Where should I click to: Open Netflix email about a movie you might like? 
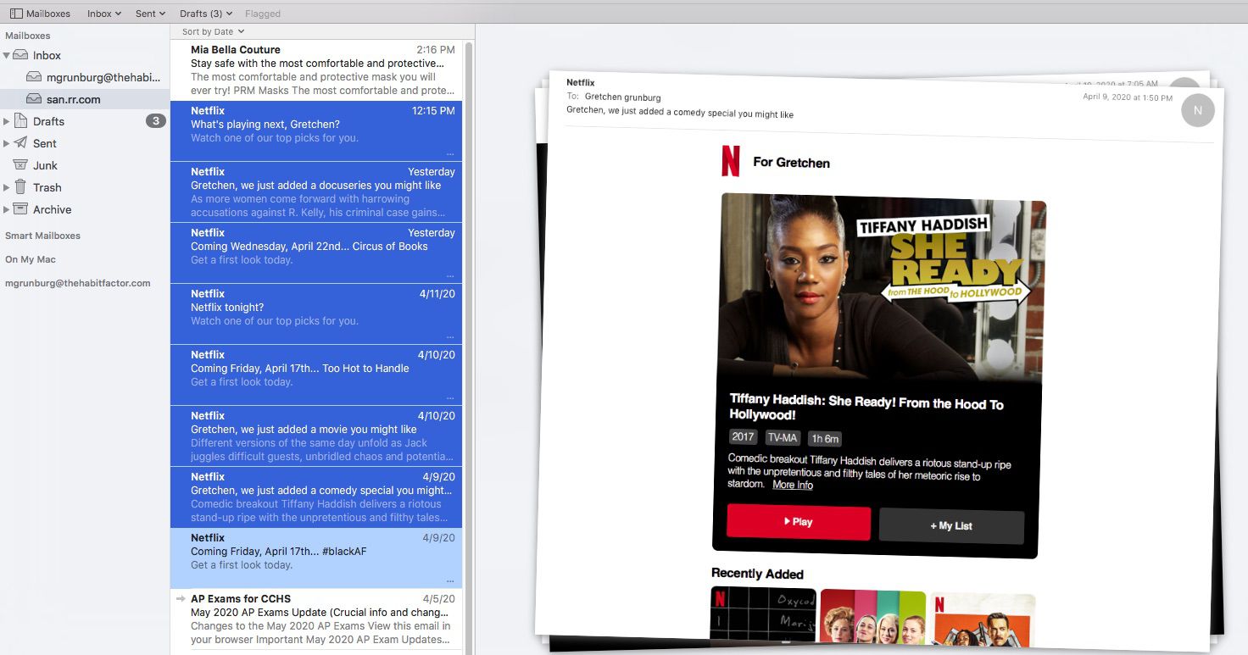coord(316,436)
